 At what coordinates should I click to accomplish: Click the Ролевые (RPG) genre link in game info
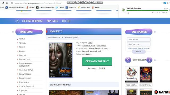[x=89, y=45]
